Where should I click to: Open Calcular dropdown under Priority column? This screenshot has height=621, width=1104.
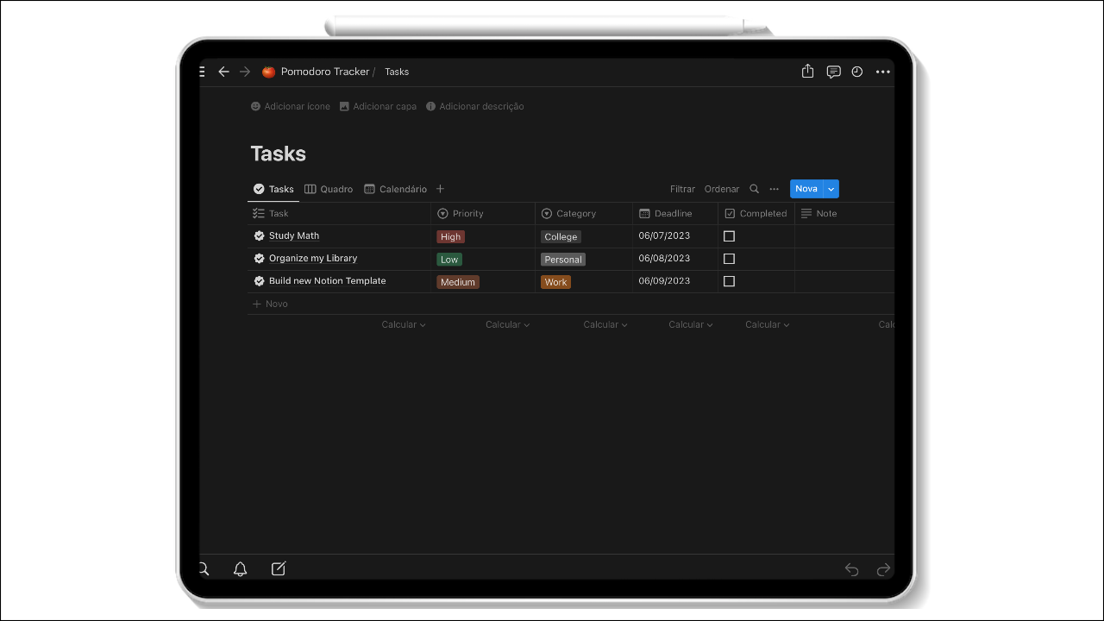[507, 325]
